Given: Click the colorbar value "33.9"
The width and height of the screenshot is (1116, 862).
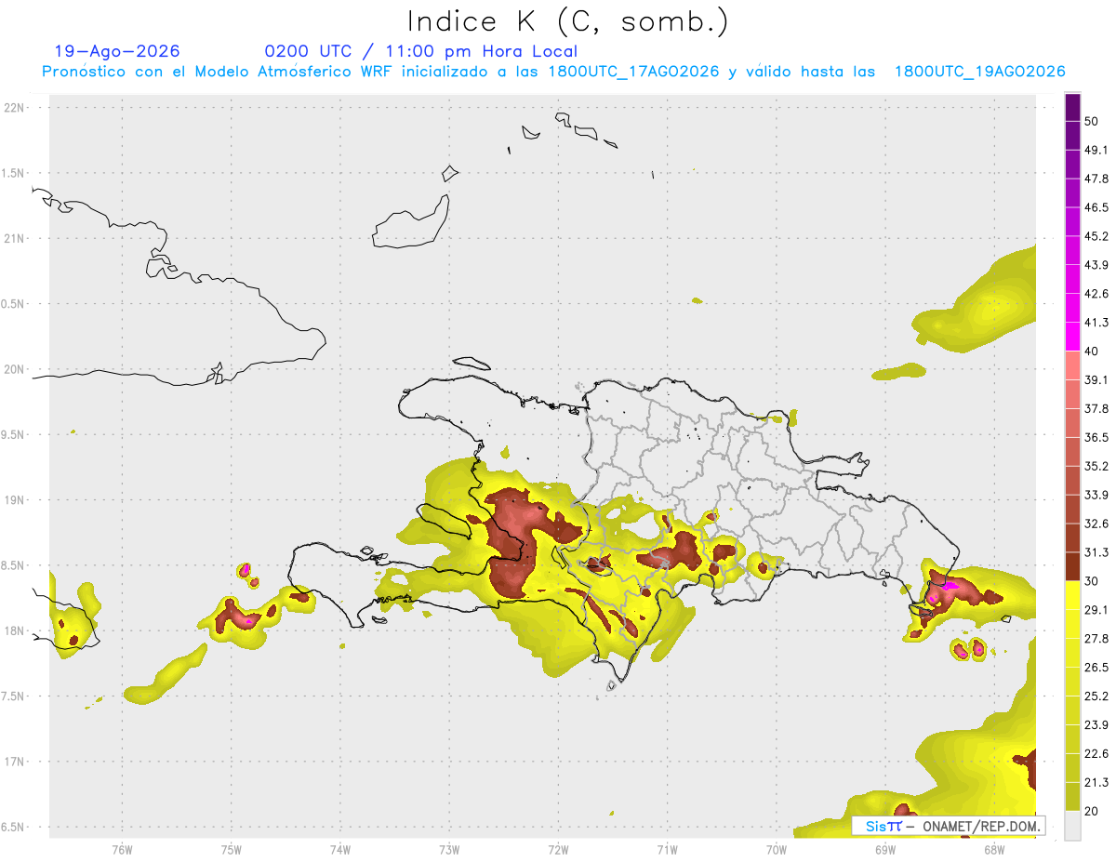Looking at the screenshot, I should tap(1096, 495).
